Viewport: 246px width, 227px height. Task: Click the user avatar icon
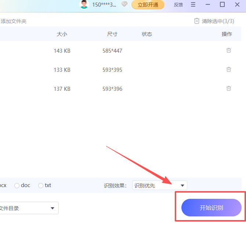pos(84,5)
